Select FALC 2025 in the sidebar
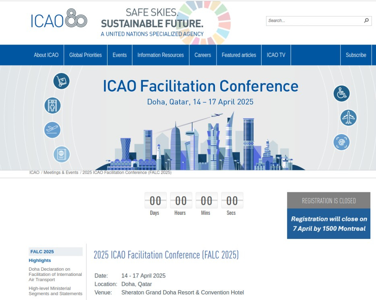The image size is (376, 300). pos(56,252)
